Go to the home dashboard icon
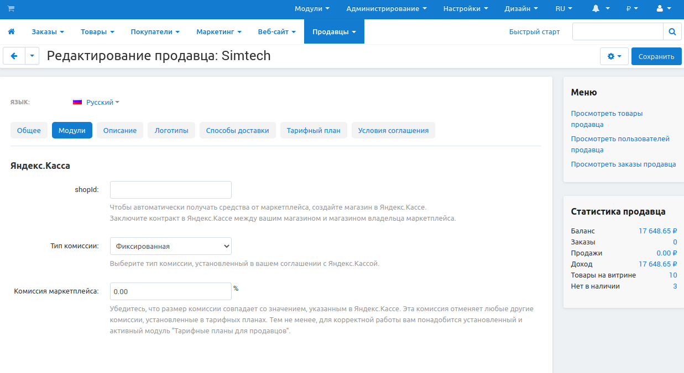Image resolution: width=684 pixels, height=373 pixels. pos(11,32)
